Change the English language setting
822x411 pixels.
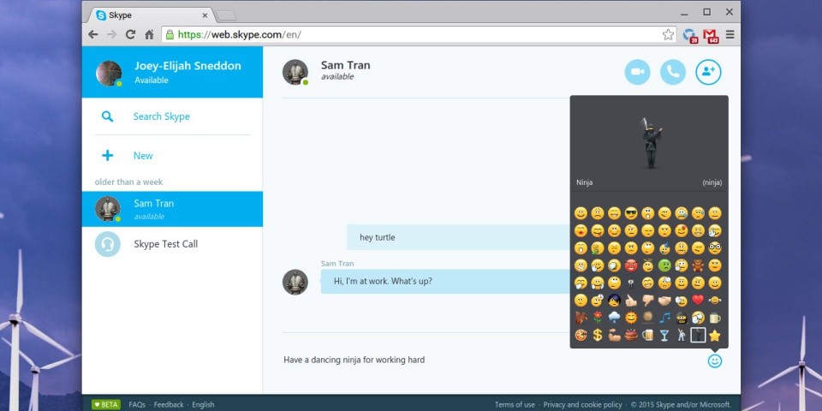coord(203,405)
